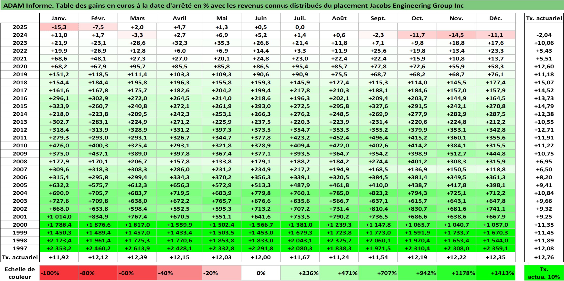
Task: Click cell +401,2 in the 2008 row
Action: [417, 161]
